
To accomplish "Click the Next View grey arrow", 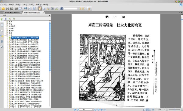I will coord(105,109).
